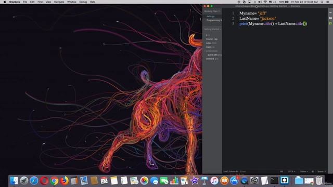
Task: Open Course_cpp in the project tree
Action: 212,39
